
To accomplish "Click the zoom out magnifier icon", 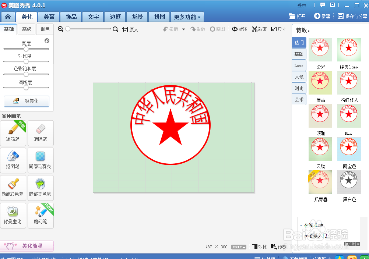I will (x=60, y=29).
